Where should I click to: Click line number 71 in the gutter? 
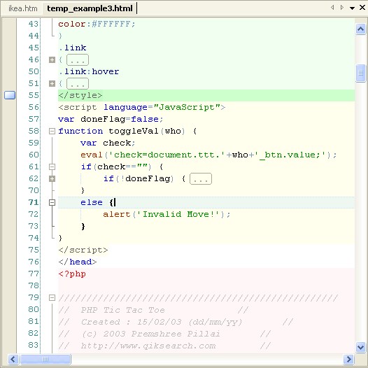point(34,202)
